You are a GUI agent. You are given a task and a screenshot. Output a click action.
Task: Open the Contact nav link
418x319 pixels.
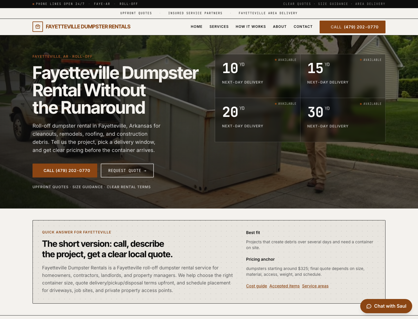(303, 27)
